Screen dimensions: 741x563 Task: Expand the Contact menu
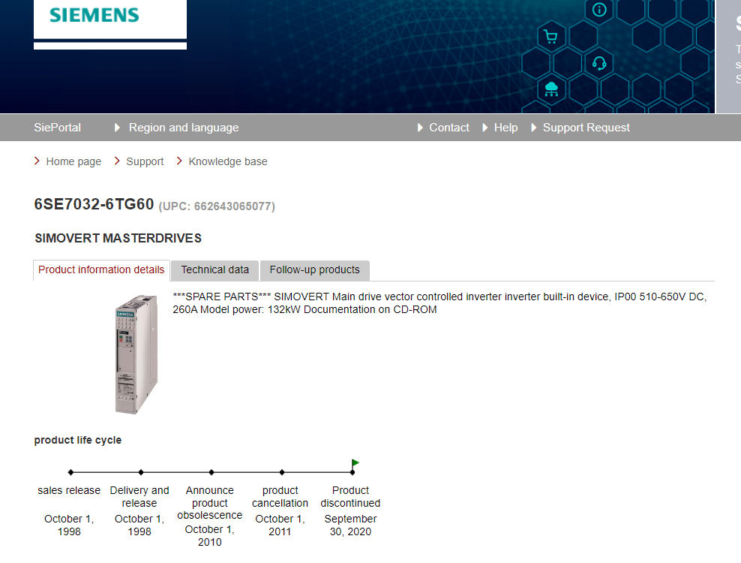[448, 128]
